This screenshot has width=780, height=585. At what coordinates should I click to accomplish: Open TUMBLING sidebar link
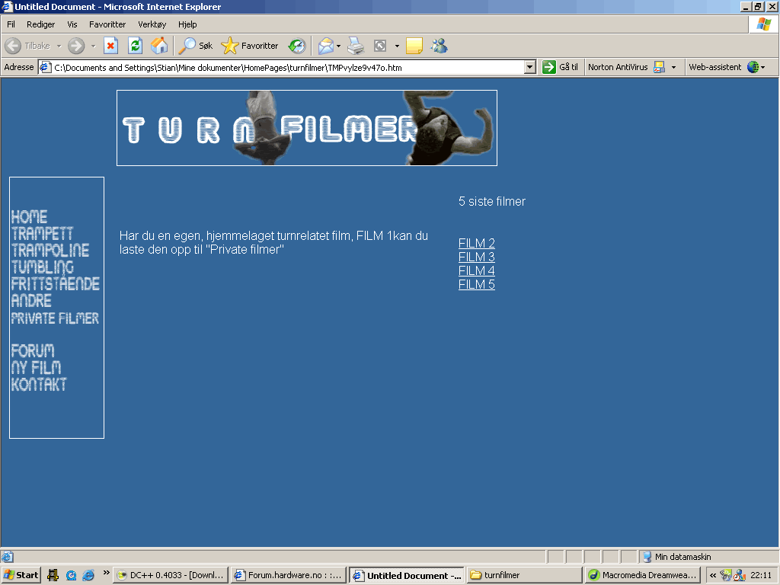pyautogui.click(x=43, y=267)
